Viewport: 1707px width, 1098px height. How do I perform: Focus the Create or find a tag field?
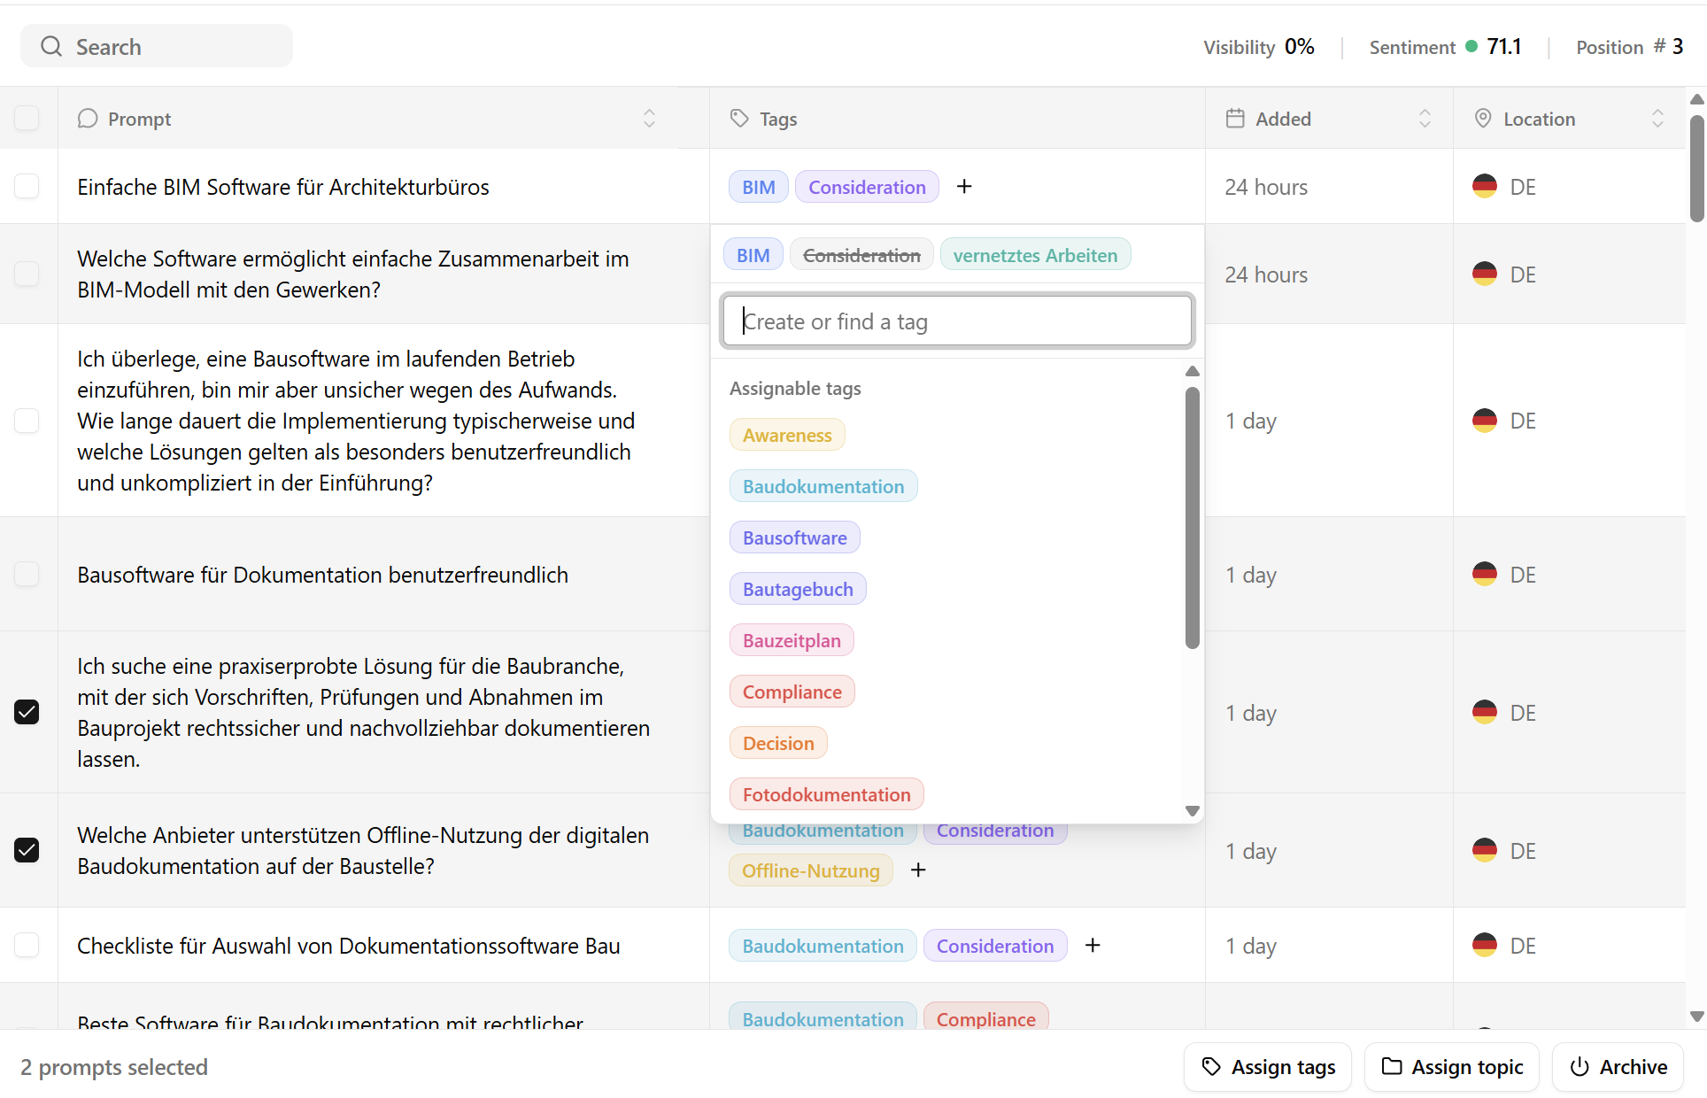(x=956, y=321)
